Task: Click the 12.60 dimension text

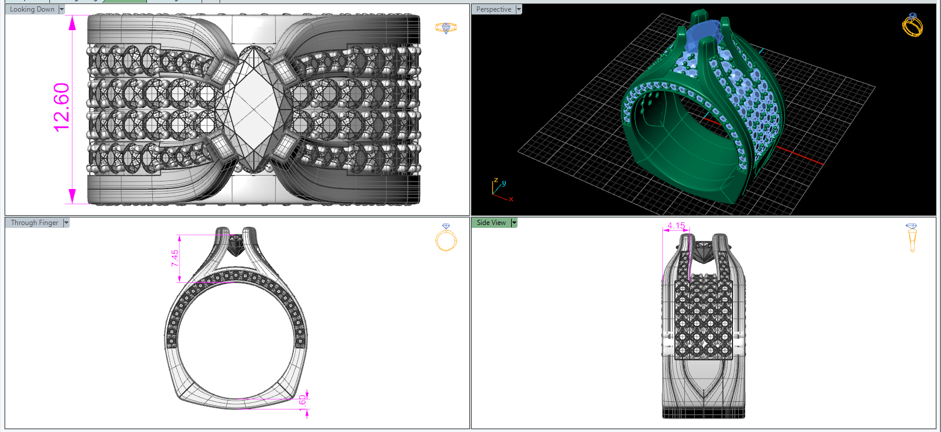Action: (x=62, y=107)
